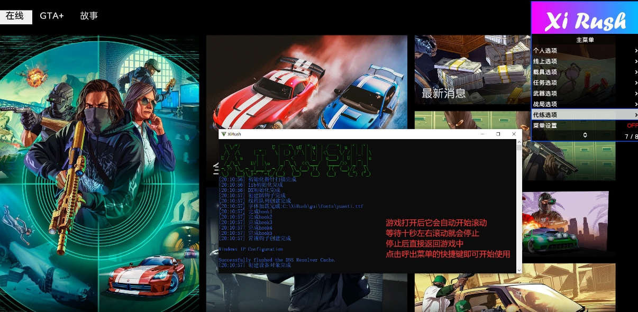The image size is (638, 312).
Task: Select the 故事 tab
Action: 89,16
